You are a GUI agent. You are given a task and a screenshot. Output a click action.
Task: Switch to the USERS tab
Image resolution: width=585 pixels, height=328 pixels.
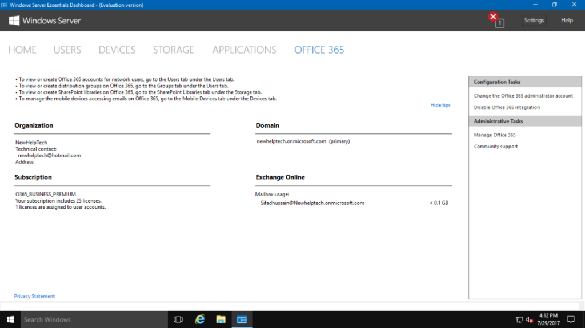click(x=67, y=50)
